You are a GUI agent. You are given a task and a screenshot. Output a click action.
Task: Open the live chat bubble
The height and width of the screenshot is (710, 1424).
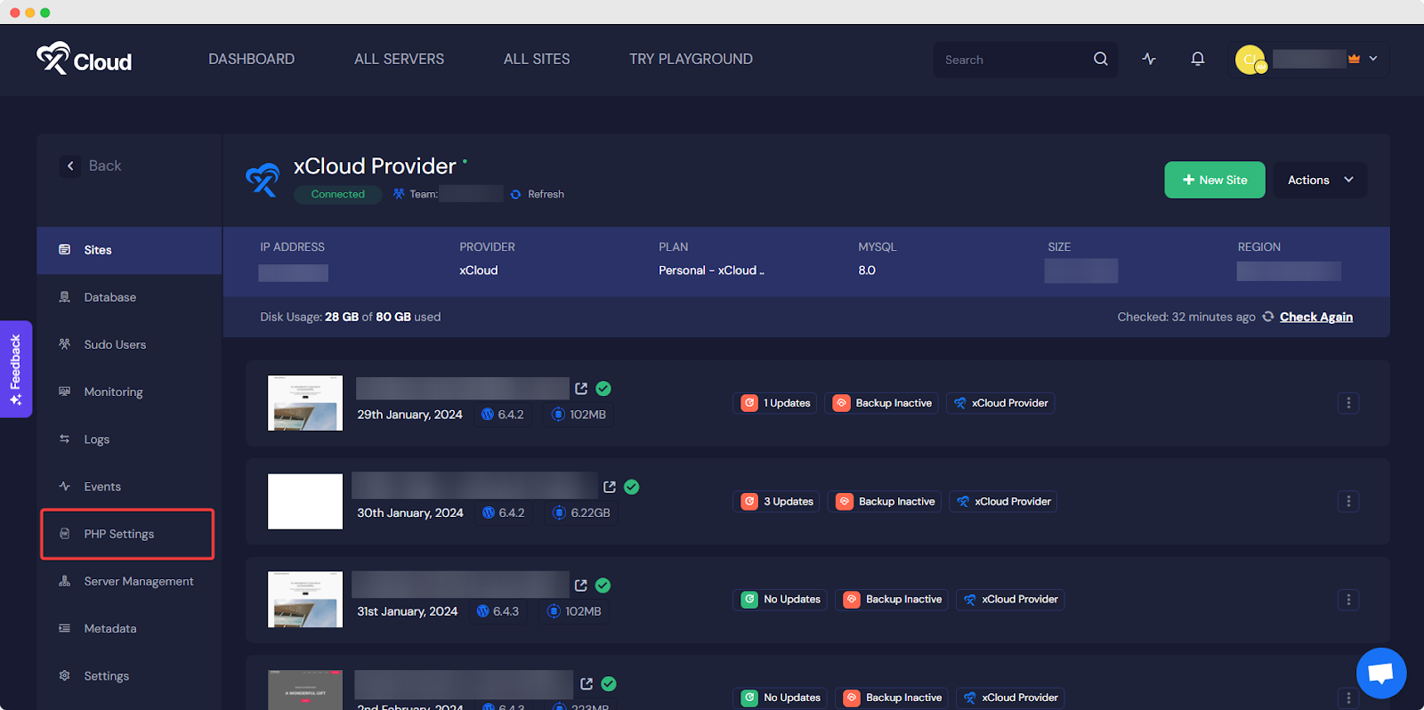coord(1380,673)
